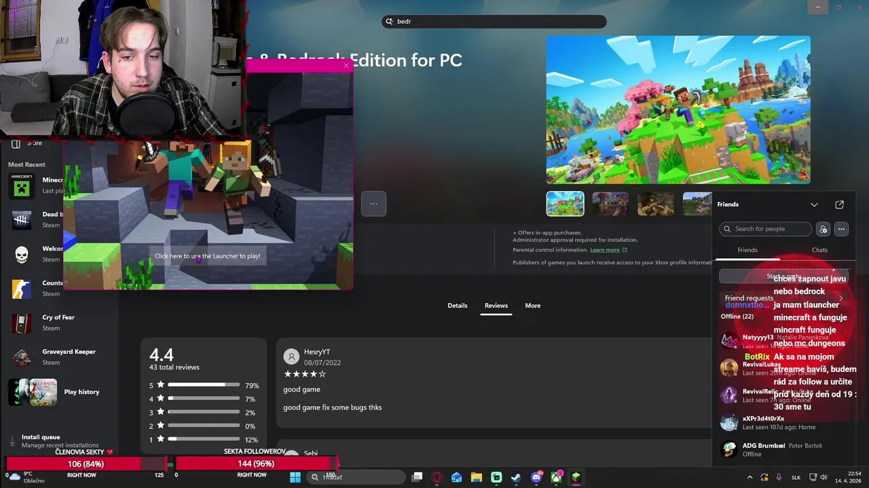Collapse the Friends panel chevron
The width and height of the screenshot is (869, 488).
pos(814,205)
